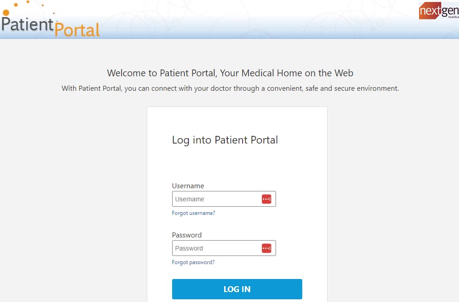
Task: Click the "Welcome to Patient Portal" headline
Action: (x=230, y=73)
